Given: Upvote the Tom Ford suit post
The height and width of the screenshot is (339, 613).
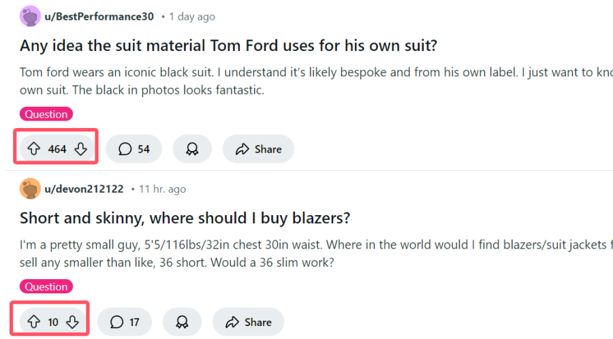Looking at the screenshot, I should (33, 149).
